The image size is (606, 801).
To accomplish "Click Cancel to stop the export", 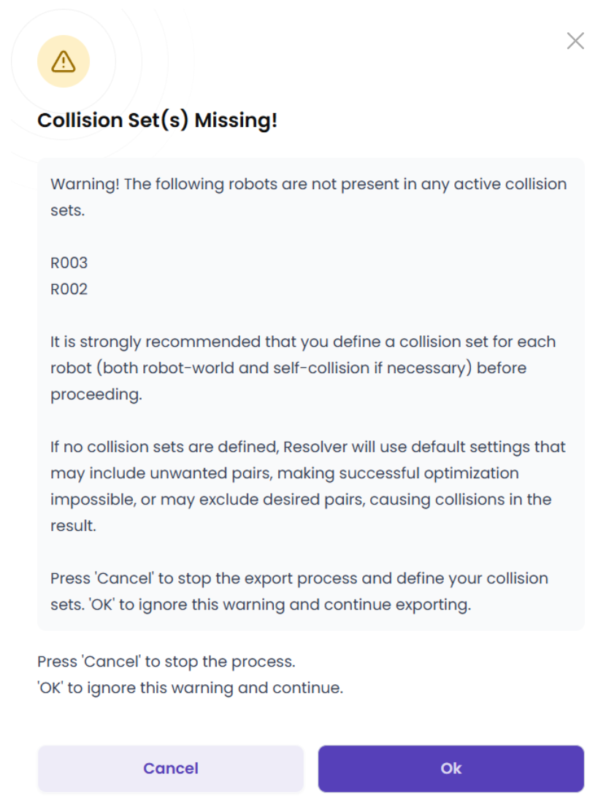I will click(171, 768).
